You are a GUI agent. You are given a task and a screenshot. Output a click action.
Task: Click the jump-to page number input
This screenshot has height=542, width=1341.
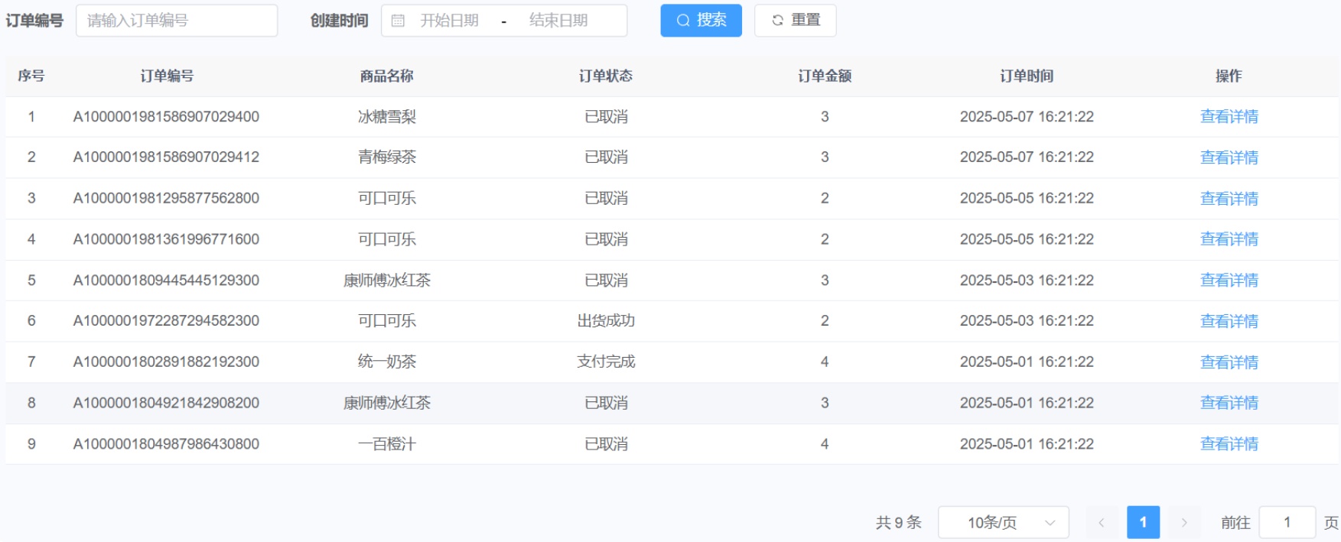[1287, 522]
